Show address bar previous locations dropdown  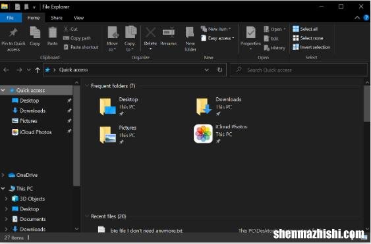(x=206, y=70)
